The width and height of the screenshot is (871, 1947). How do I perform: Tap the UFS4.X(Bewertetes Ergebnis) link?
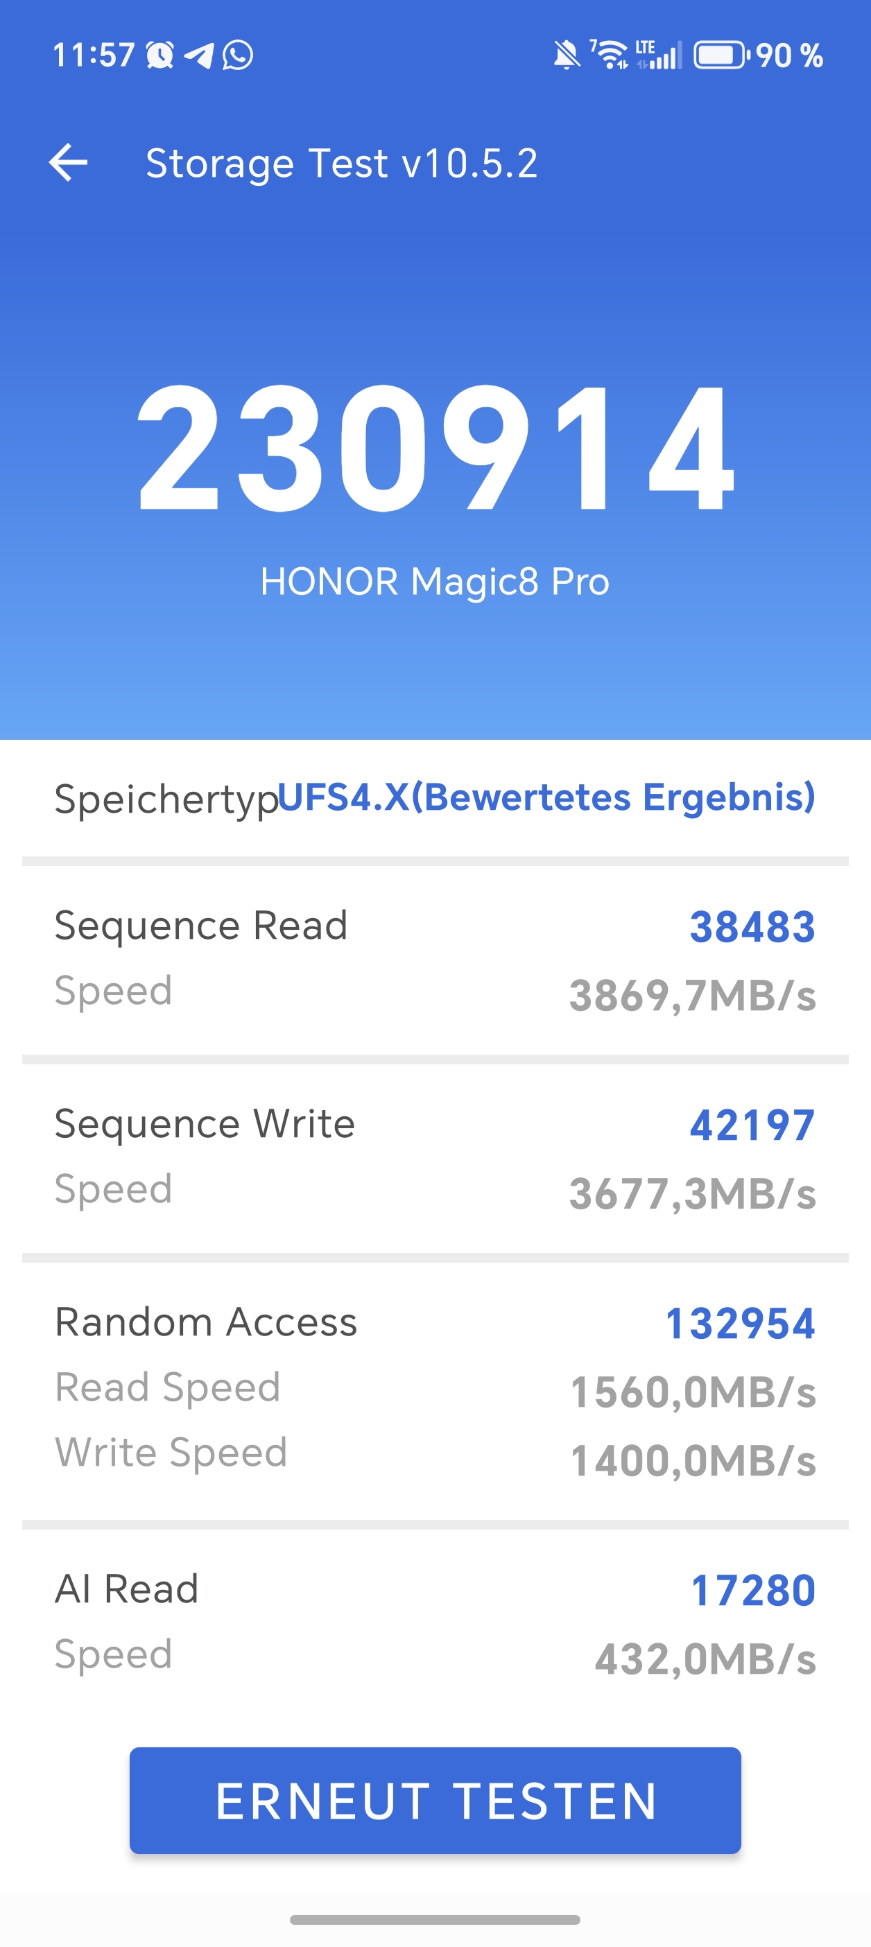click(x=546, y=797)
